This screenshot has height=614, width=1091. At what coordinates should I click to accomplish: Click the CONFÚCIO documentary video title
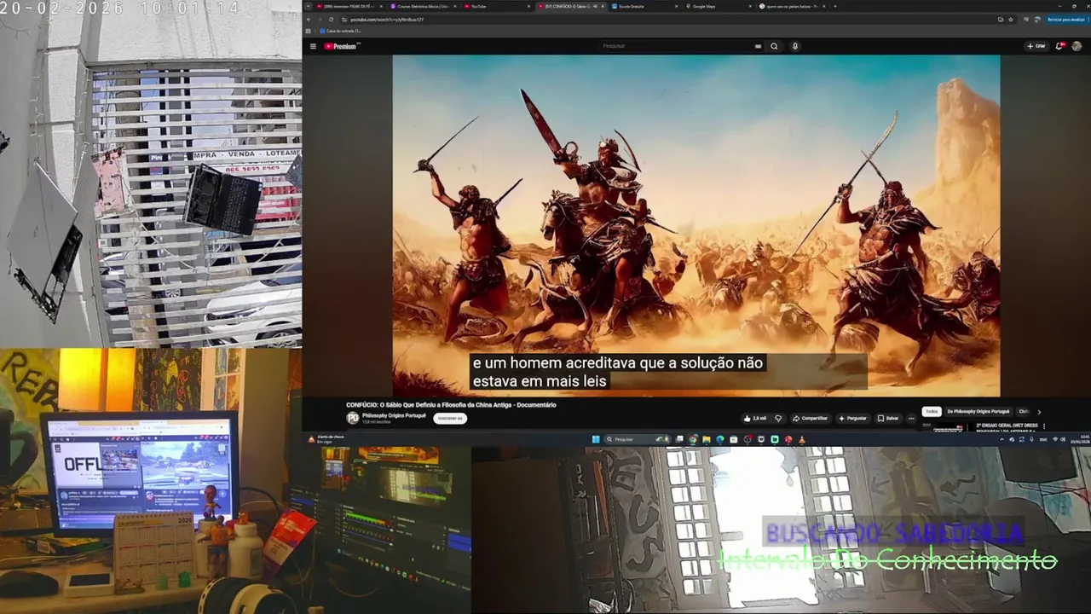(x=451, y=405)
